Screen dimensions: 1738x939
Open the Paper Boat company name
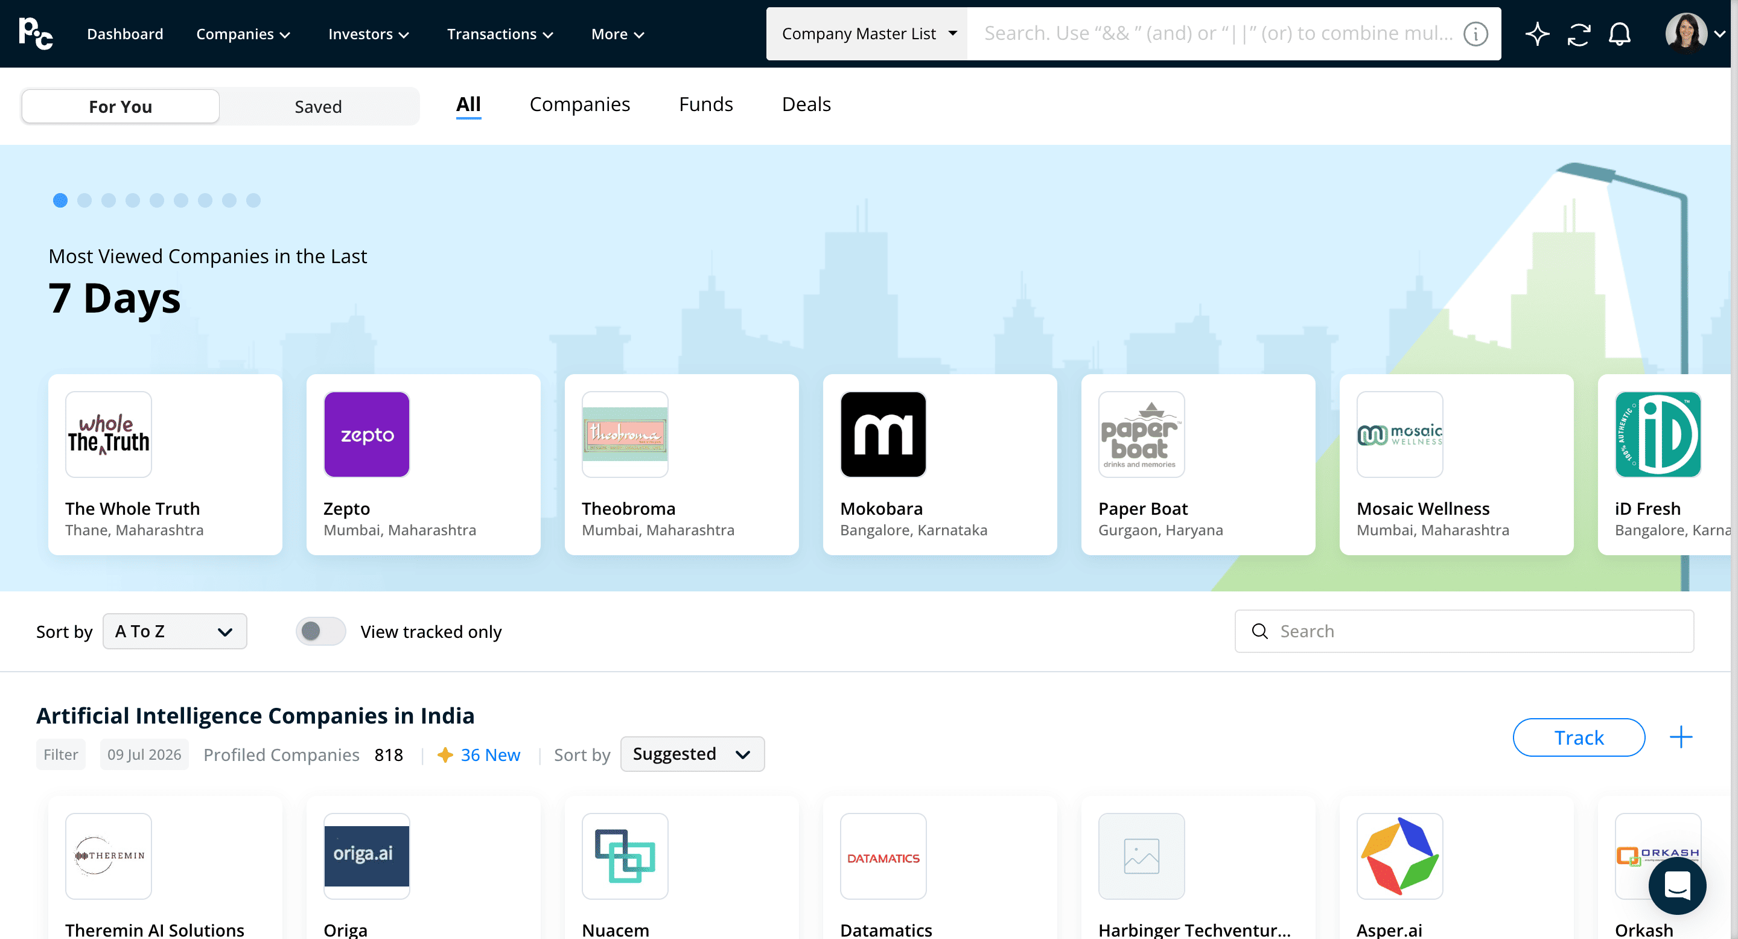pos(1143,509)
